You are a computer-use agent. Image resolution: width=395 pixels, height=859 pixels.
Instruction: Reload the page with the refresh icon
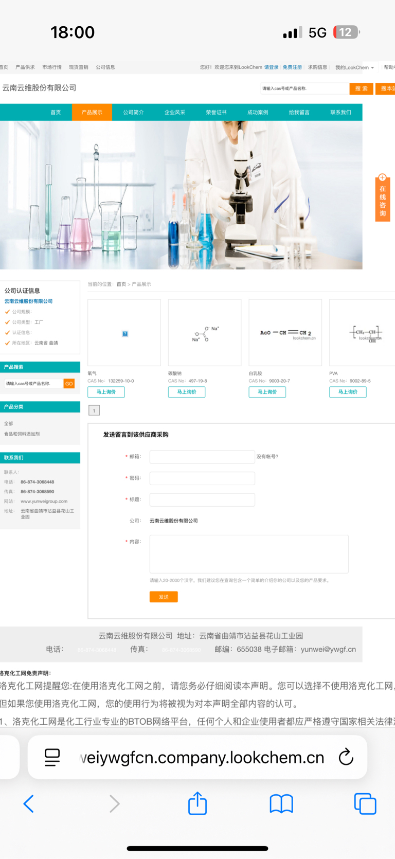(346, 757)
